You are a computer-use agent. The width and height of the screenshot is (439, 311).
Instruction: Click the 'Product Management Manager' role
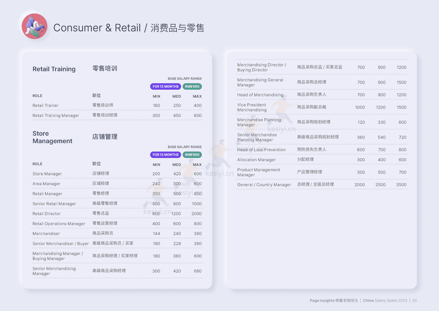coord(259,172)
